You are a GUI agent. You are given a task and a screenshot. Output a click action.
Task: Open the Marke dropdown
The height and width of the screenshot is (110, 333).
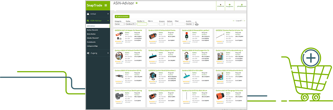[x=131, y=24]
